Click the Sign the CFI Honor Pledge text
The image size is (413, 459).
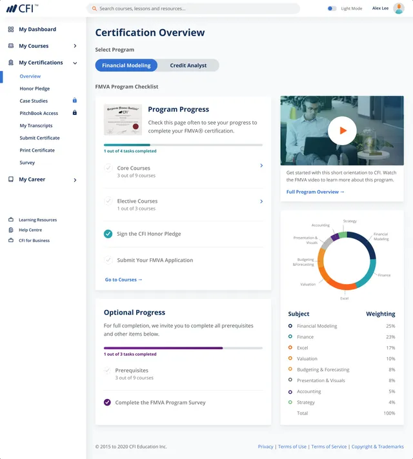[148, 234]
